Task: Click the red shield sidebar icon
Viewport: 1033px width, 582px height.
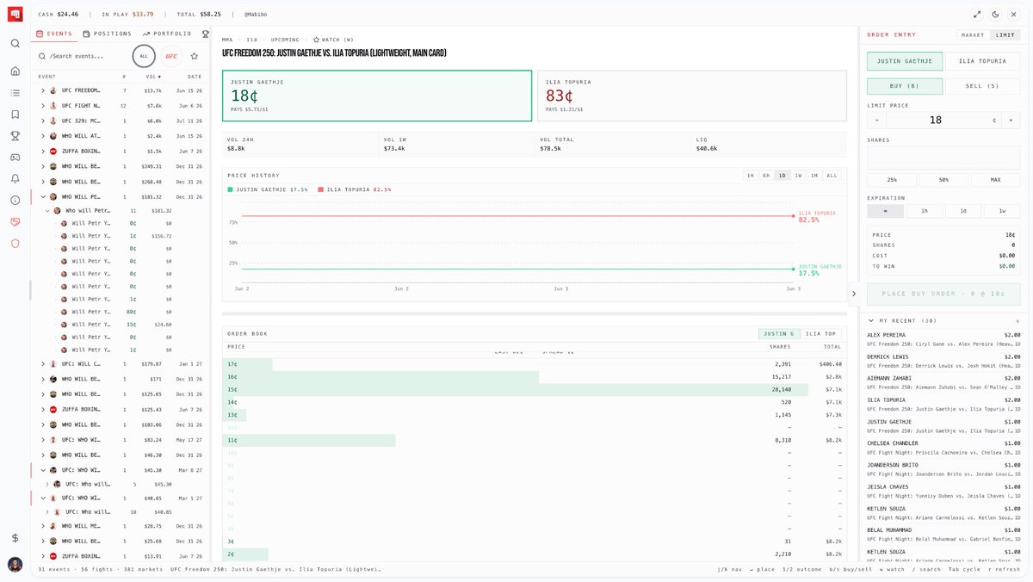Action: 15,244
